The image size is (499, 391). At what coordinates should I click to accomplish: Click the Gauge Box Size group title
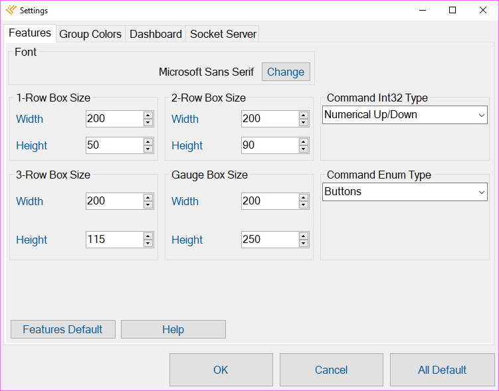click(x=209, y=175)
